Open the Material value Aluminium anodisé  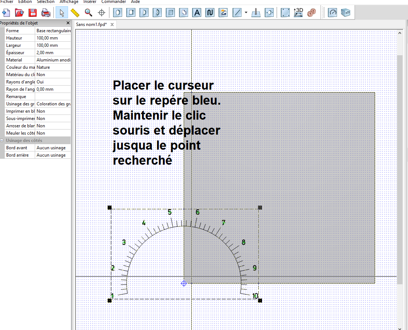click(x=53, y=60)
